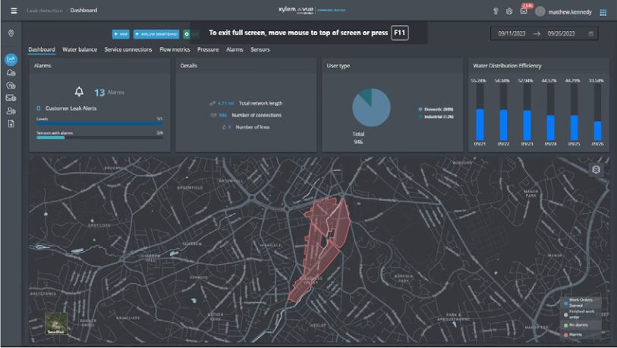
Task: Click the help key icon in header
Action: (x=496, y=11)
